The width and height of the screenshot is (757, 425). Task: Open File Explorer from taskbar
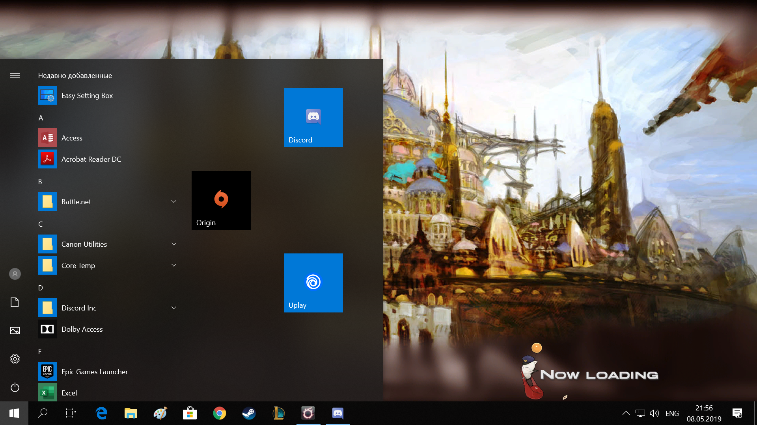pyautogui.click(x=131, y=413)
